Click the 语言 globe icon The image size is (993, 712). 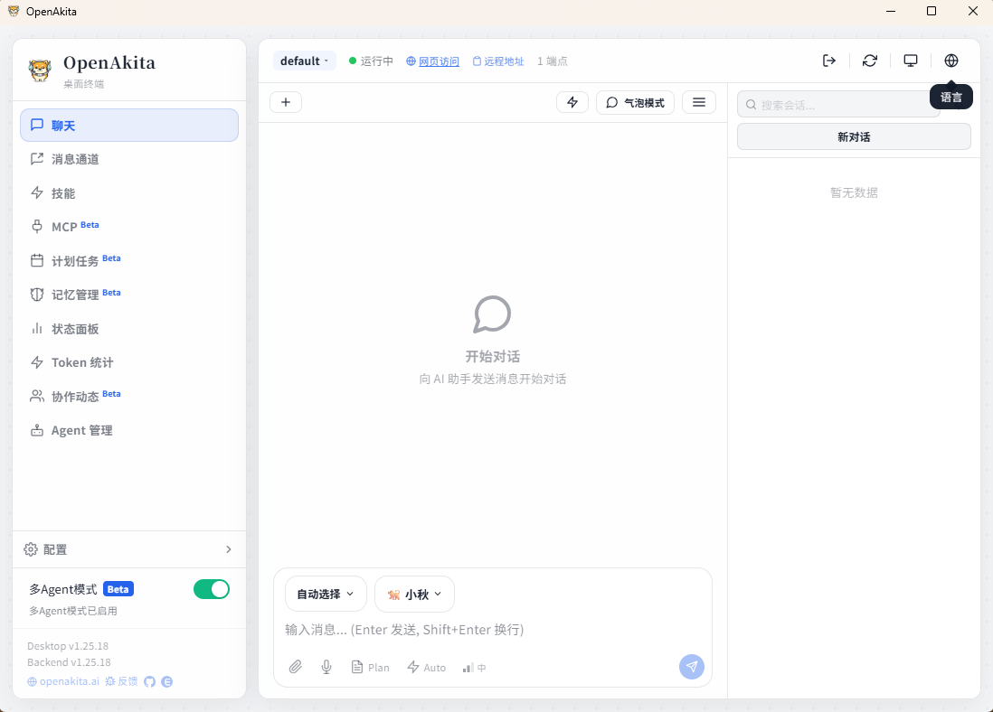[951, 61]
